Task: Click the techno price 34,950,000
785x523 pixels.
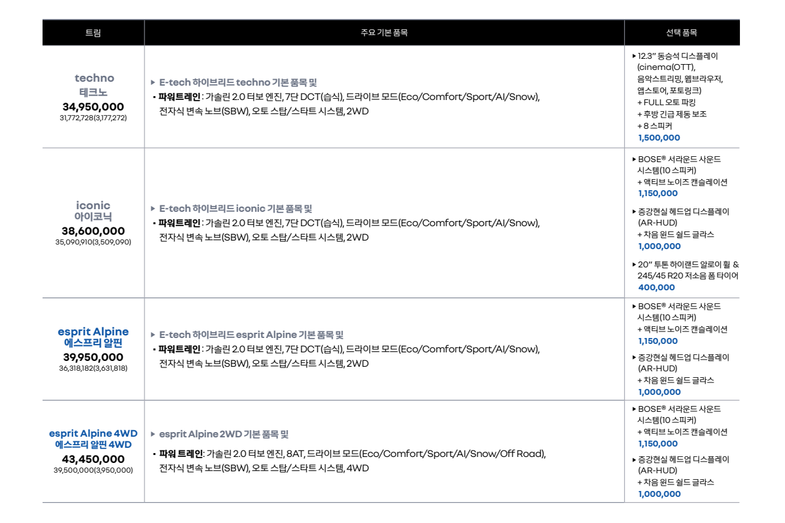Action: click(93, 107)
